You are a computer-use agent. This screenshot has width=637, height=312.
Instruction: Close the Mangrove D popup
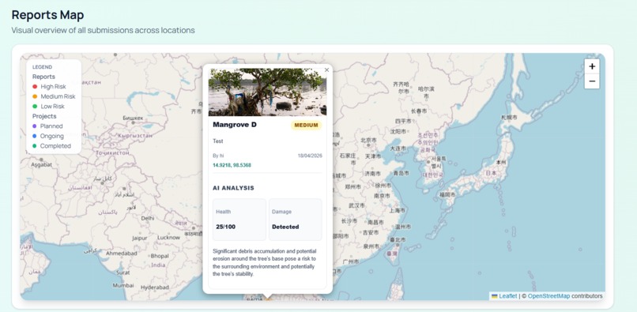(326, 70)
